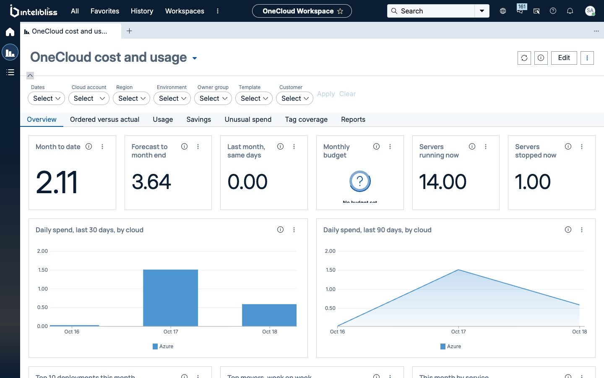The height and width of the screenshot is (378, 604).
Task: Open the All menu
Action: 75,11
